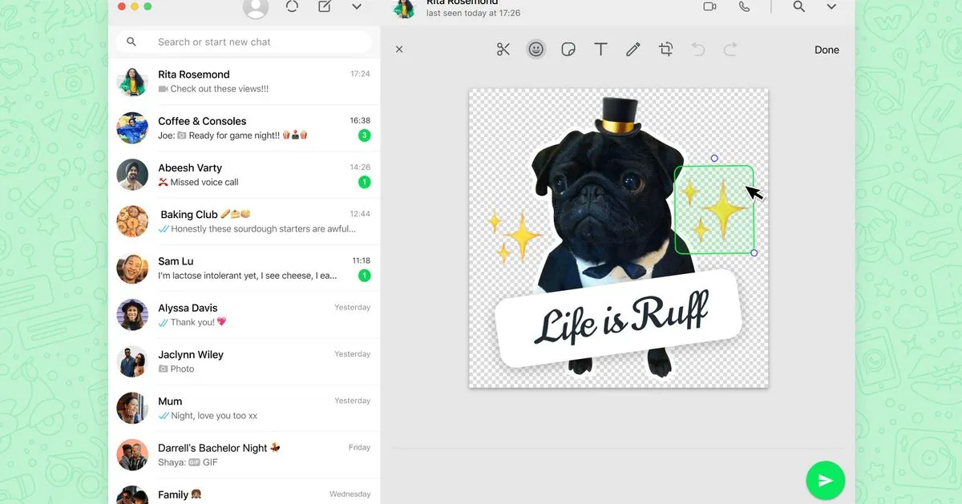Select the text tool

pyautogui.click(x=600, y=50)
